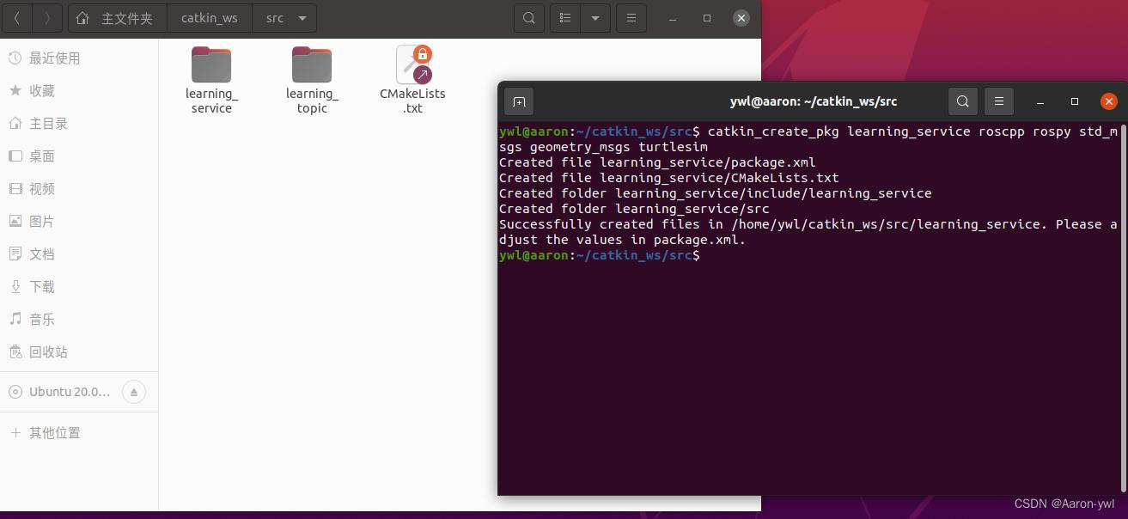Image resolution: width=1128 pixels, height=519 pixels.
Task: Minimize the terminal window
Action: 1041,101
